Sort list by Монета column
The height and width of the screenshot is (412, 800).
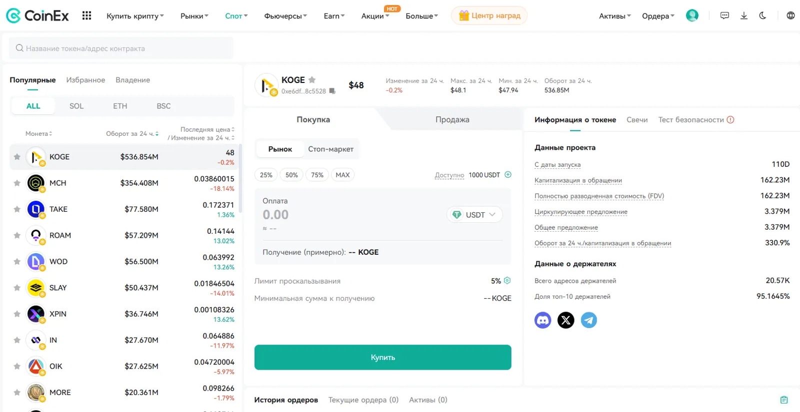[38, 134]
